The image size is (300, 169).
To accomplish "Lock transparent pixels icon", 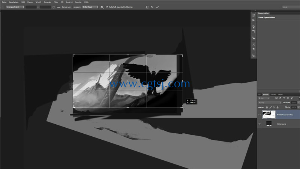I will [267, 107].
